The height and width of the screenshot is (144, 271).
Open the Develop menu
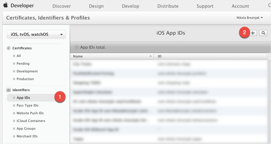pos(130,6)
